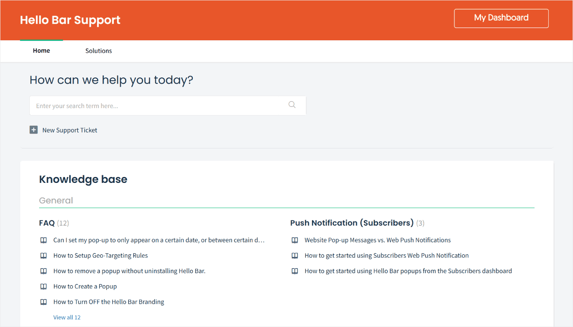The width and height of the screenshot is (573, 327).
Task: Click the book icon beside the pop-up date article
Action: coord(43,240)
